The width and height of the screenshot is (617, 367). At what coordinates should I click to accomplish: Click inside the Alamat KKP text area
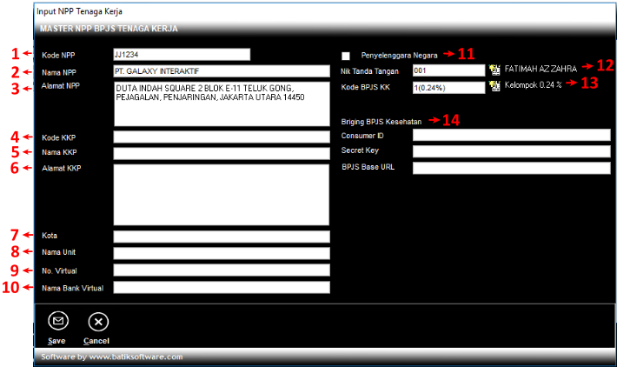click(222, 193)
